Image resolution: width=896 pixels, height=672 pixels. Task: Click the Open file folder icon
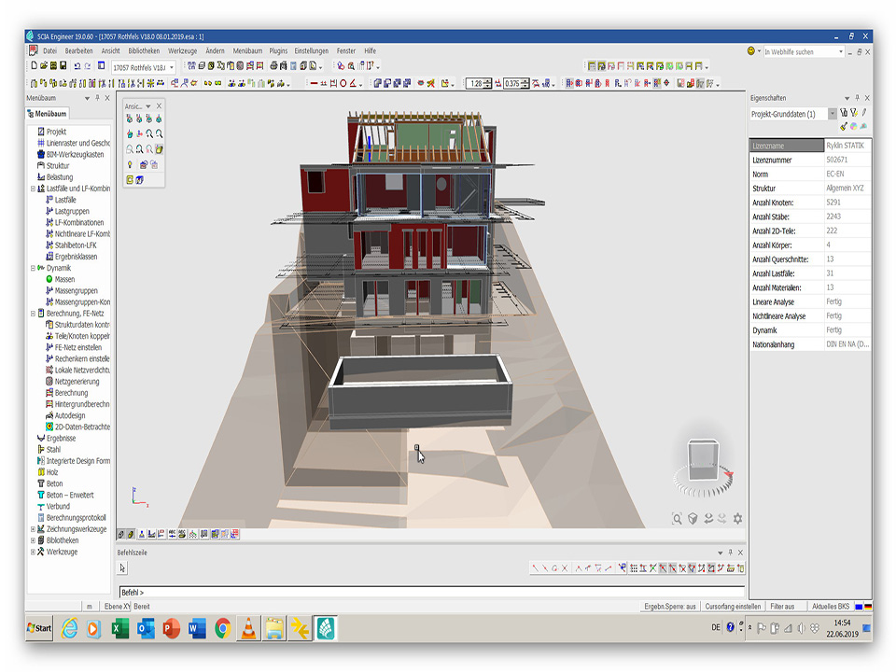coord(44,66)
